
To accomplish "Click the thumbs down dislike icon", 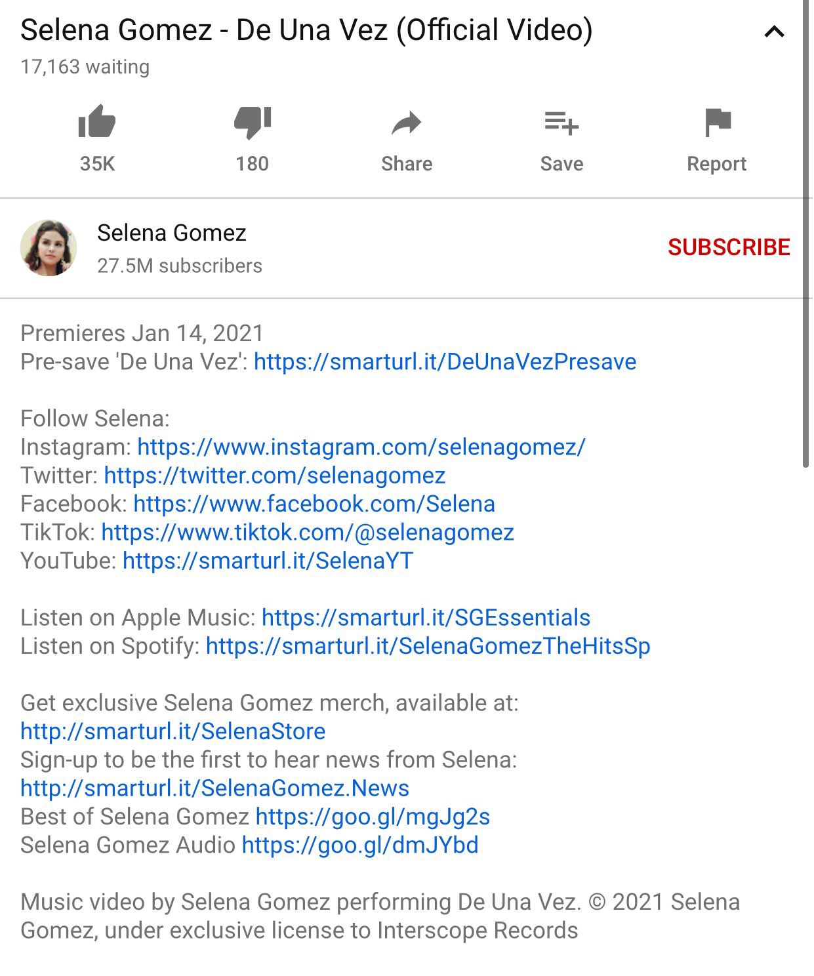I will [253, 122].
